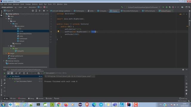Expand External Libraries node

(x=4, y=61)
